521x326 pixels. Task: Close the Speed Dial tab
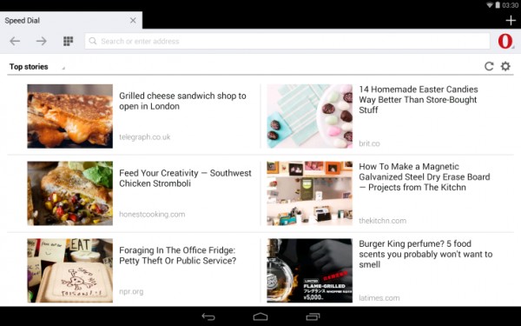133,21
